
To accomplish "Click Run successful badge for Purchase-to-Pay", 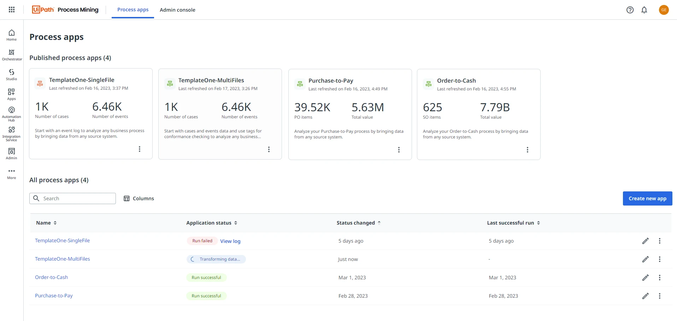I will pos(206,296).
